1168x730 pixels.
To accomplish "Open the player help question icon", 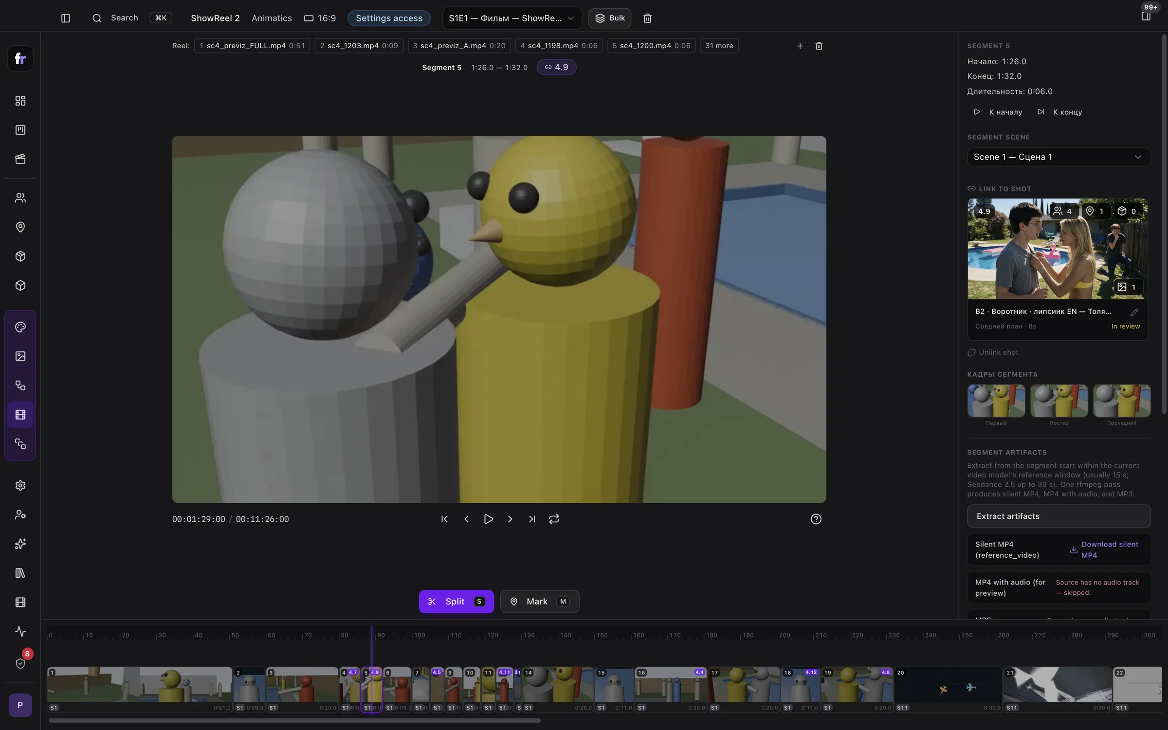I will pos(816,519).
